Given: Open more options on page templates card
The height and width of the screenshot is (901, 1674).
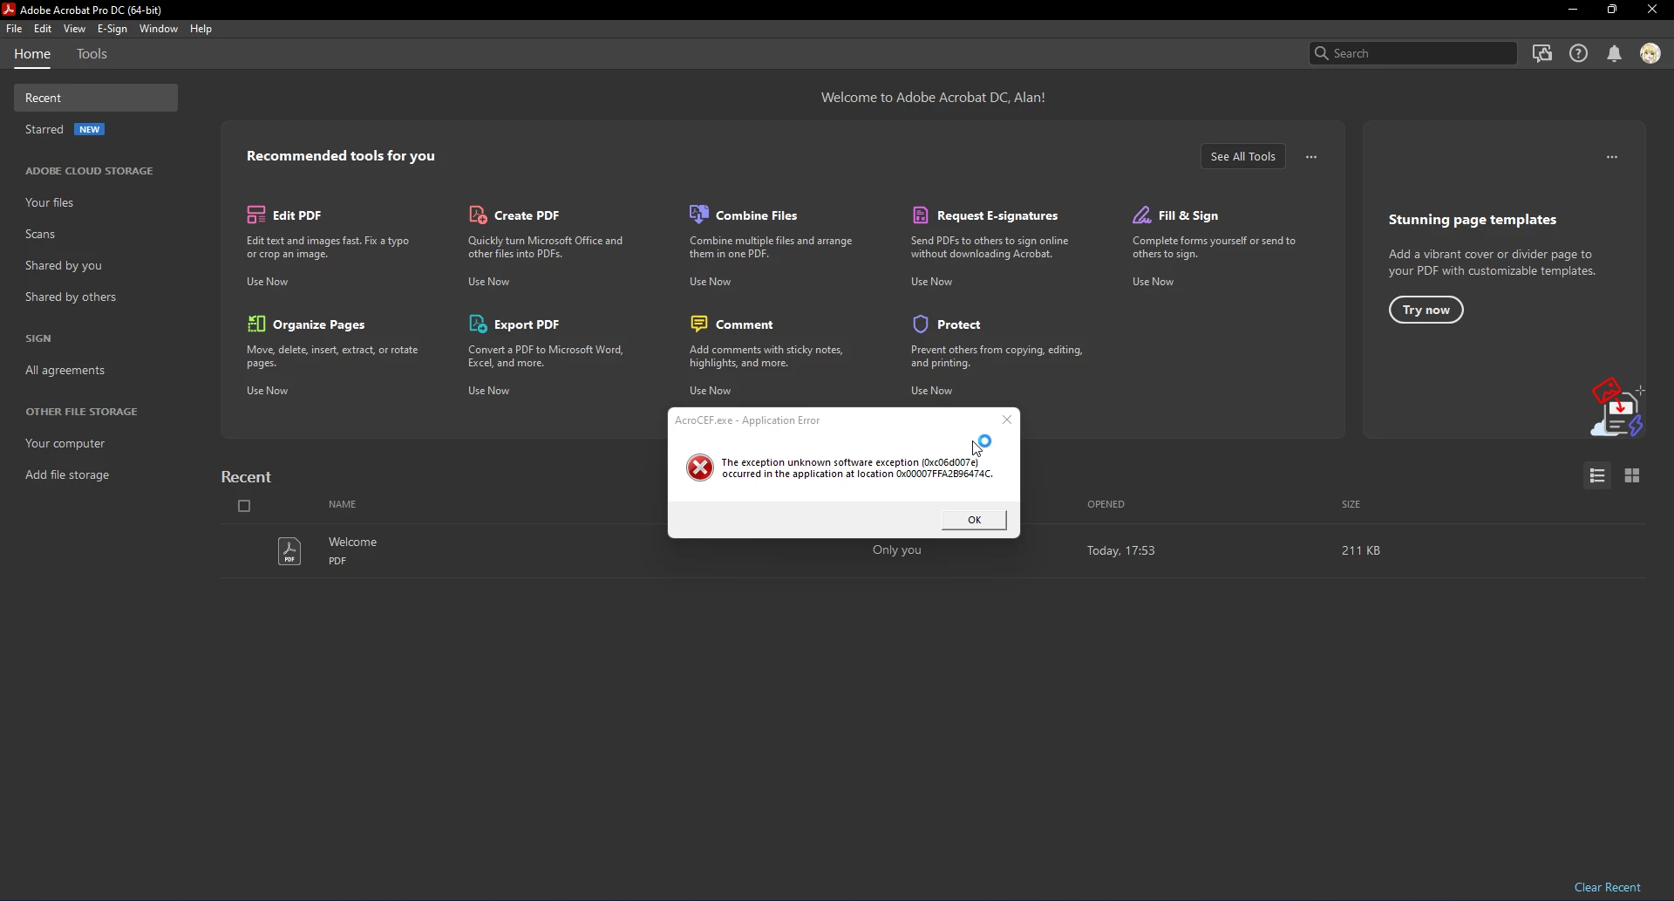Looking at the screenshot, I should tap(1612, 157).
